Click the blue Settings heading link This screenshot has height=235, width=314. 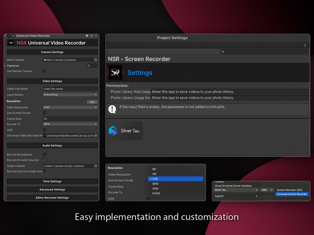pyautogui.click(x=140, y=73)
